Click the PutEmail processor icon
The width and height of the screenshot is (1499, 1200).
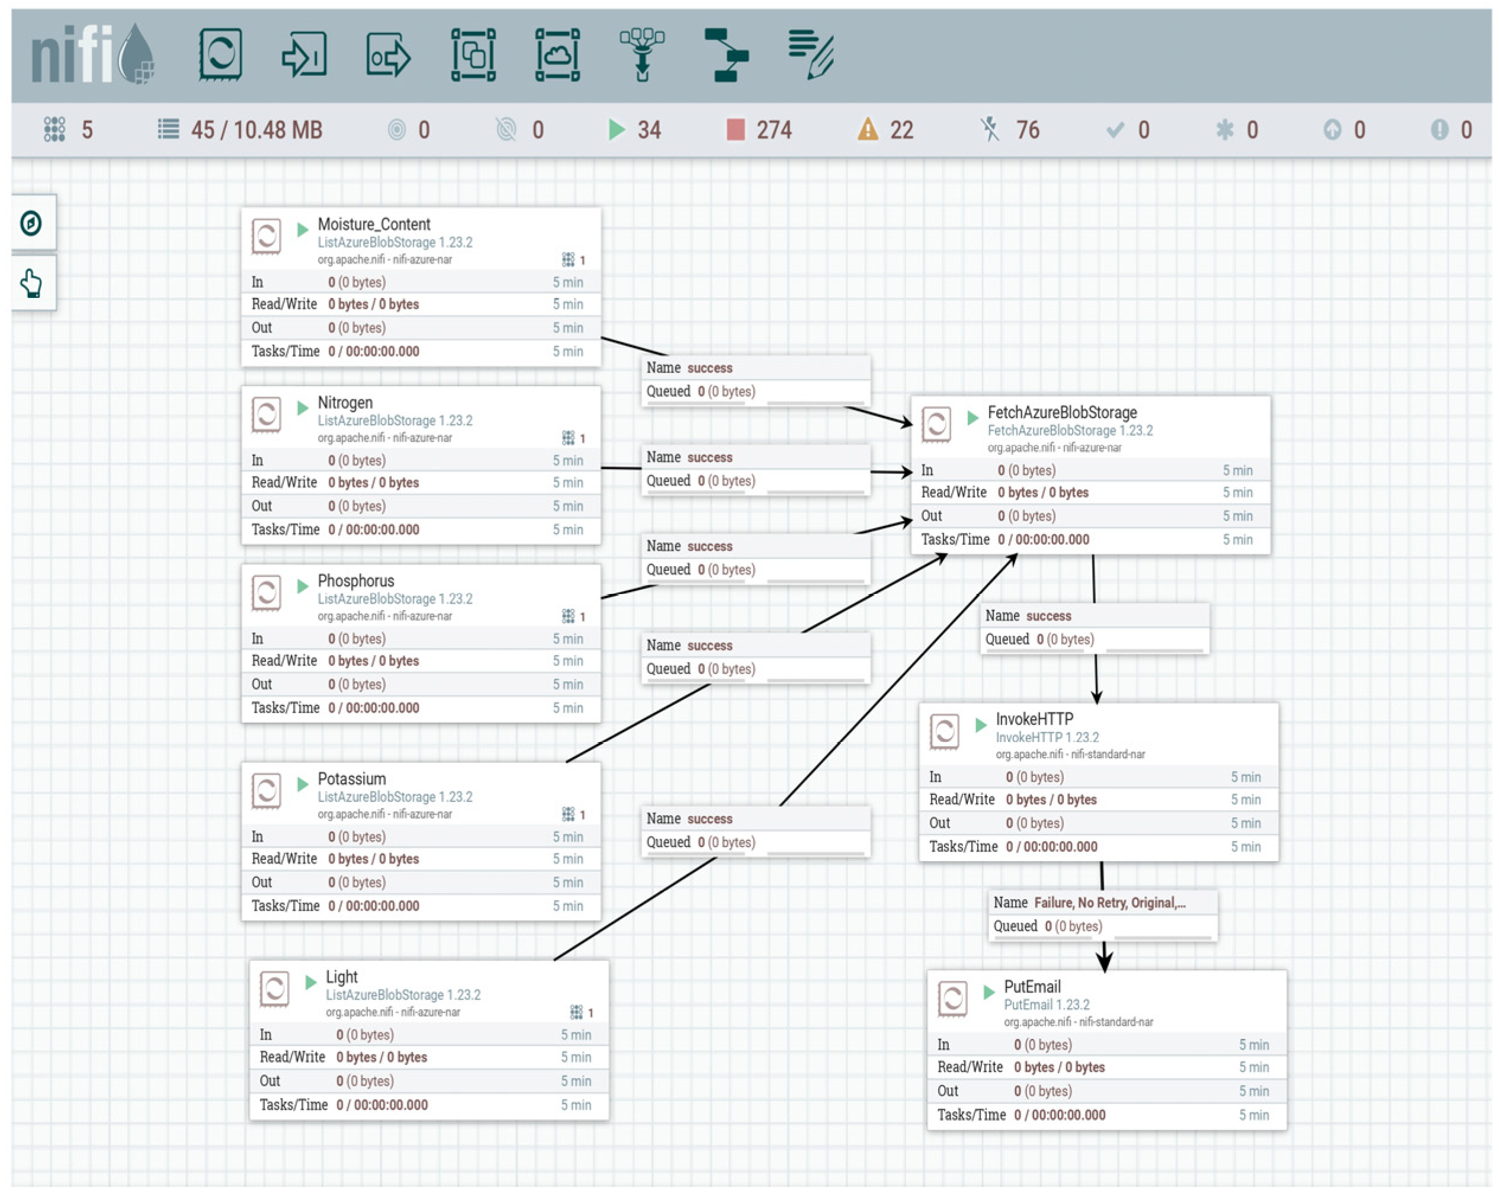pyautogui.click(x=952, y=999)
